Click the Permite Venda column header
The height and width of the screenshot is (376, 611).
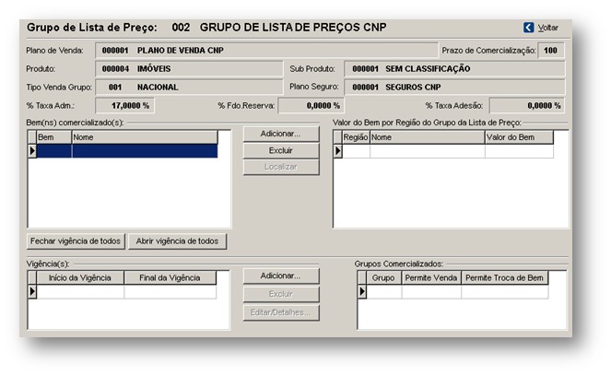pyautogui.click(x=431, y=277)
